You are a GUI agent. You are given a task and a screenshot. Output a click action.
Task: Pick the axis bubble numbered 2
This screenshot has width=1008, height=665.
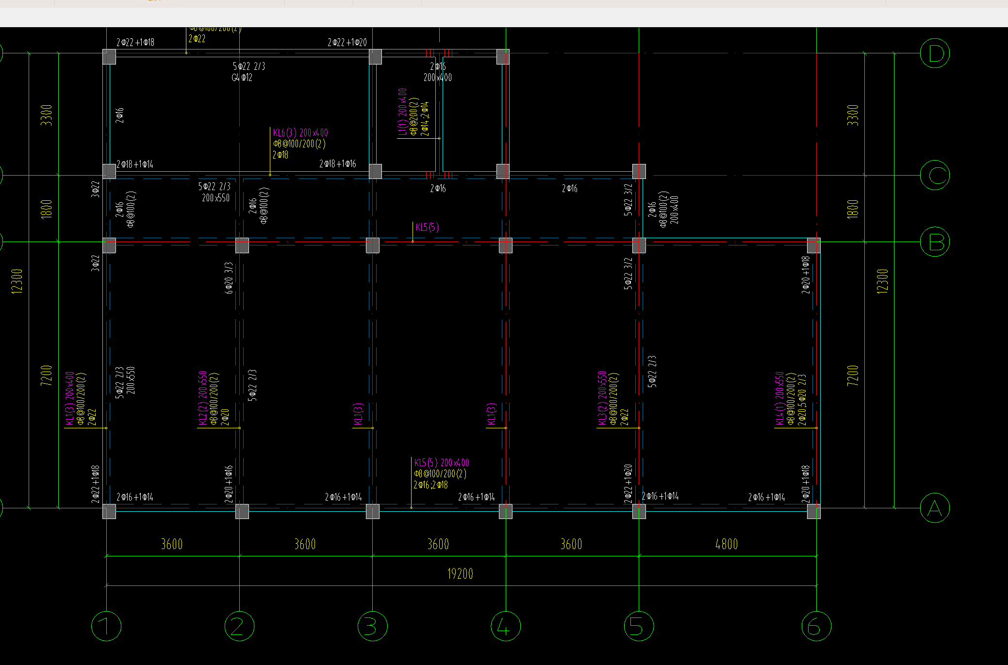239,626
